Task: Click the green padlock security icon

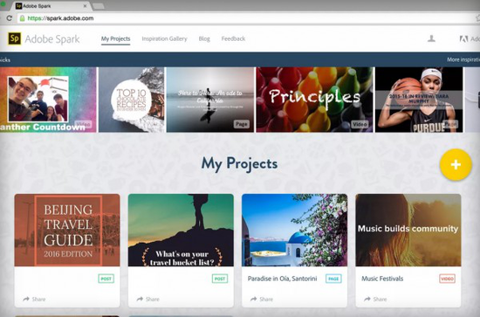Action: (x=22, y=18)
